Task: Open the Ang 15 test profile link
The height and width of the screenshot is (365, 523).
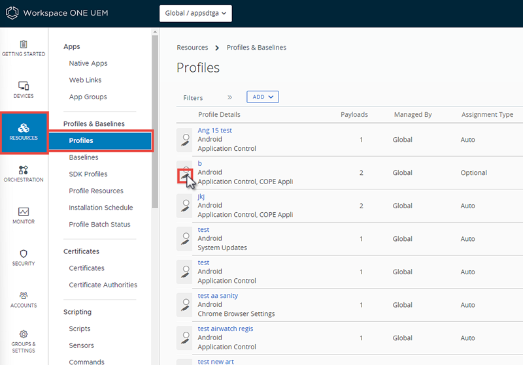Action: [x=214, y=130]
